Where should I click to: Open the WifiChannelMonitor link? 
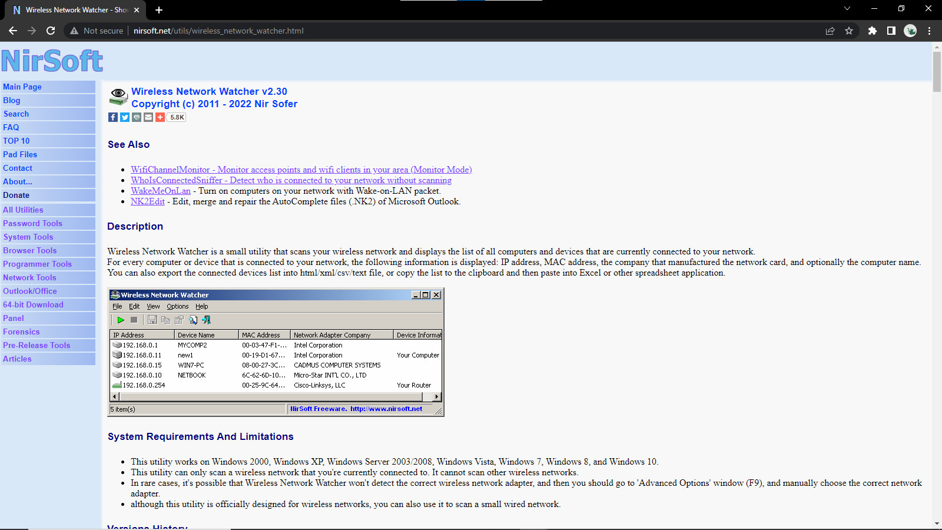tap(301, 170)
